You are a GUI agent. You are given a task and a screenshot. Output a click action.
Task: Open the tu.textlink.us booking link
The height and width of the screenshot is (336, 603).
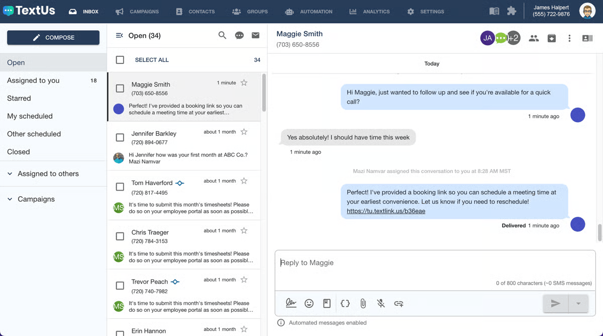coord(386,211)
